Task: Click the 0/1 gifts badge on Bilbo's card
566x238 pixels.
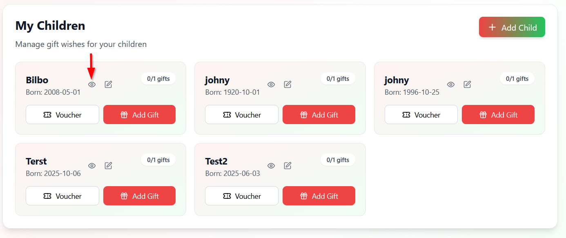Action: tap(158, 79)
